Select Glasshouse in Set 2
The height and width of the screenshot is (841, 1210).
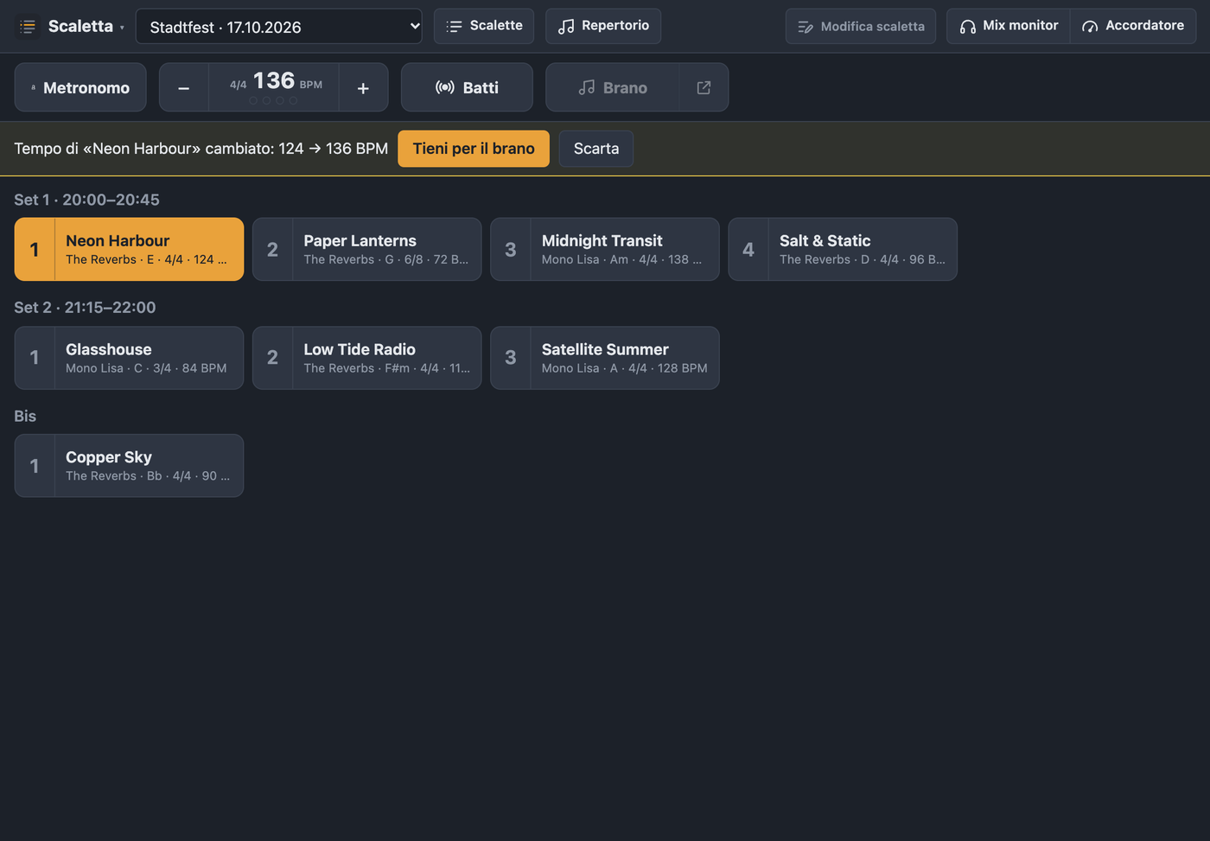pyautogui.click(x=129, y=358)
